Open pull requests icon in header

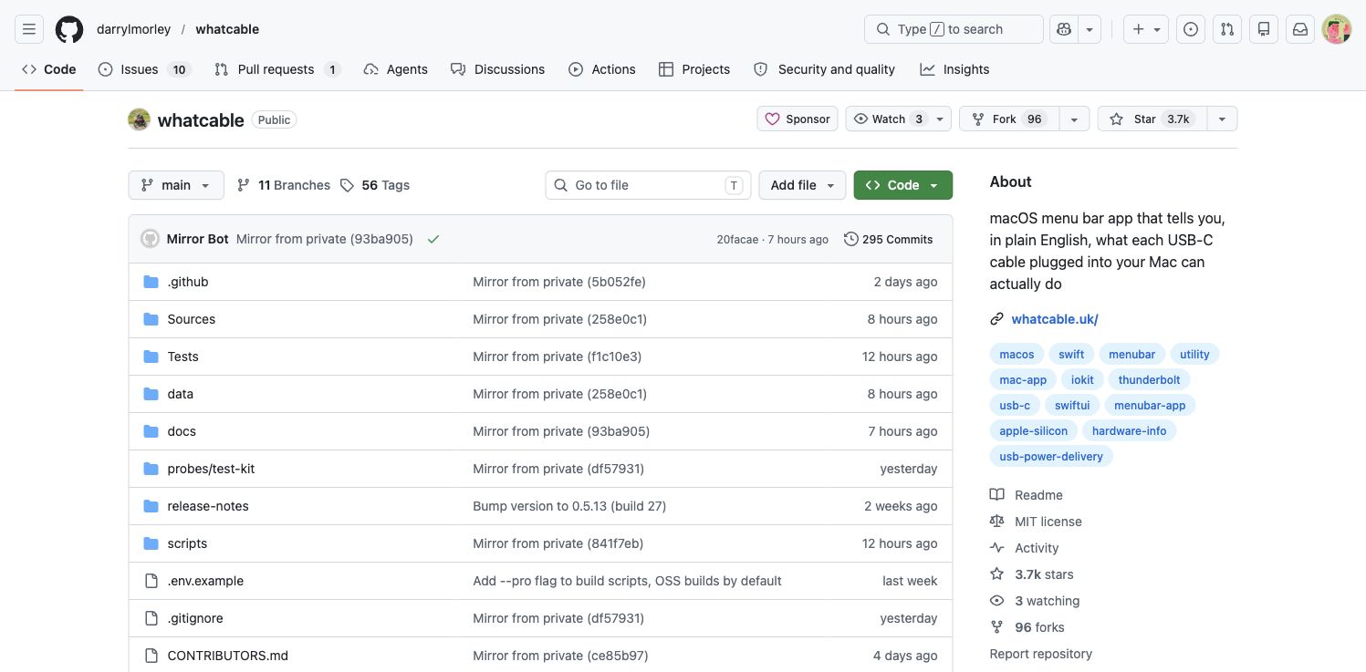(1227, 29)
